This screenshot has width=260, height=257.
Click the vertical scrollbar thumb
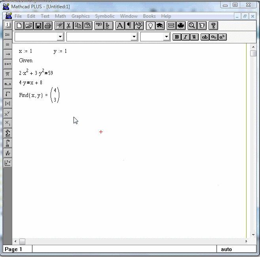pyautogui.click(x=253, y=54)
